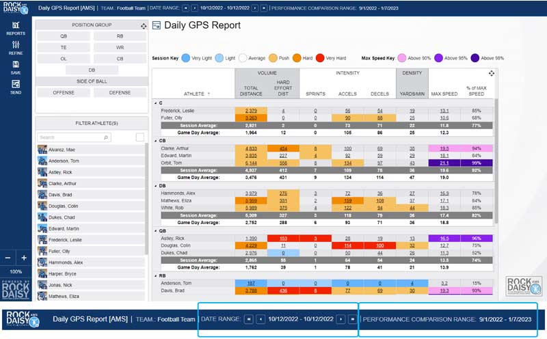Viewport: 547px width, 339px height.
Task: Open Astley, Rick's hard effort value 153
Action: (x=283, y=239)
